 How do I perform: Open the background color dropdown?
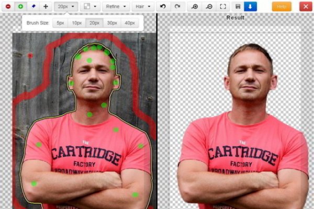[x=88, y=7]
